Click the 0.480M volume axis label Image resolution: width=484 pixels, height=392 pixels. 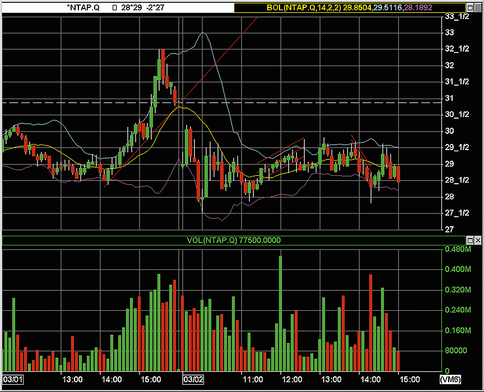pos(455,249)
